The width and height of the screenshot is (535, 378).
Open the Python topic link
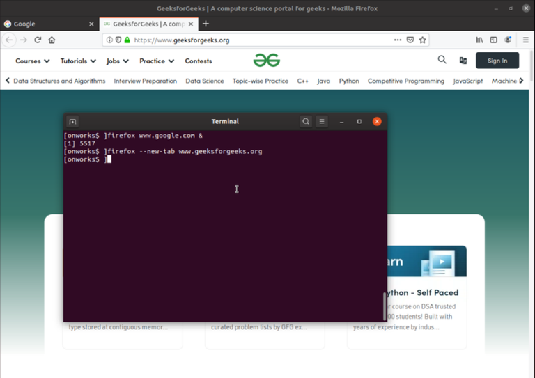pyautogui.click(x=349, y=81)
